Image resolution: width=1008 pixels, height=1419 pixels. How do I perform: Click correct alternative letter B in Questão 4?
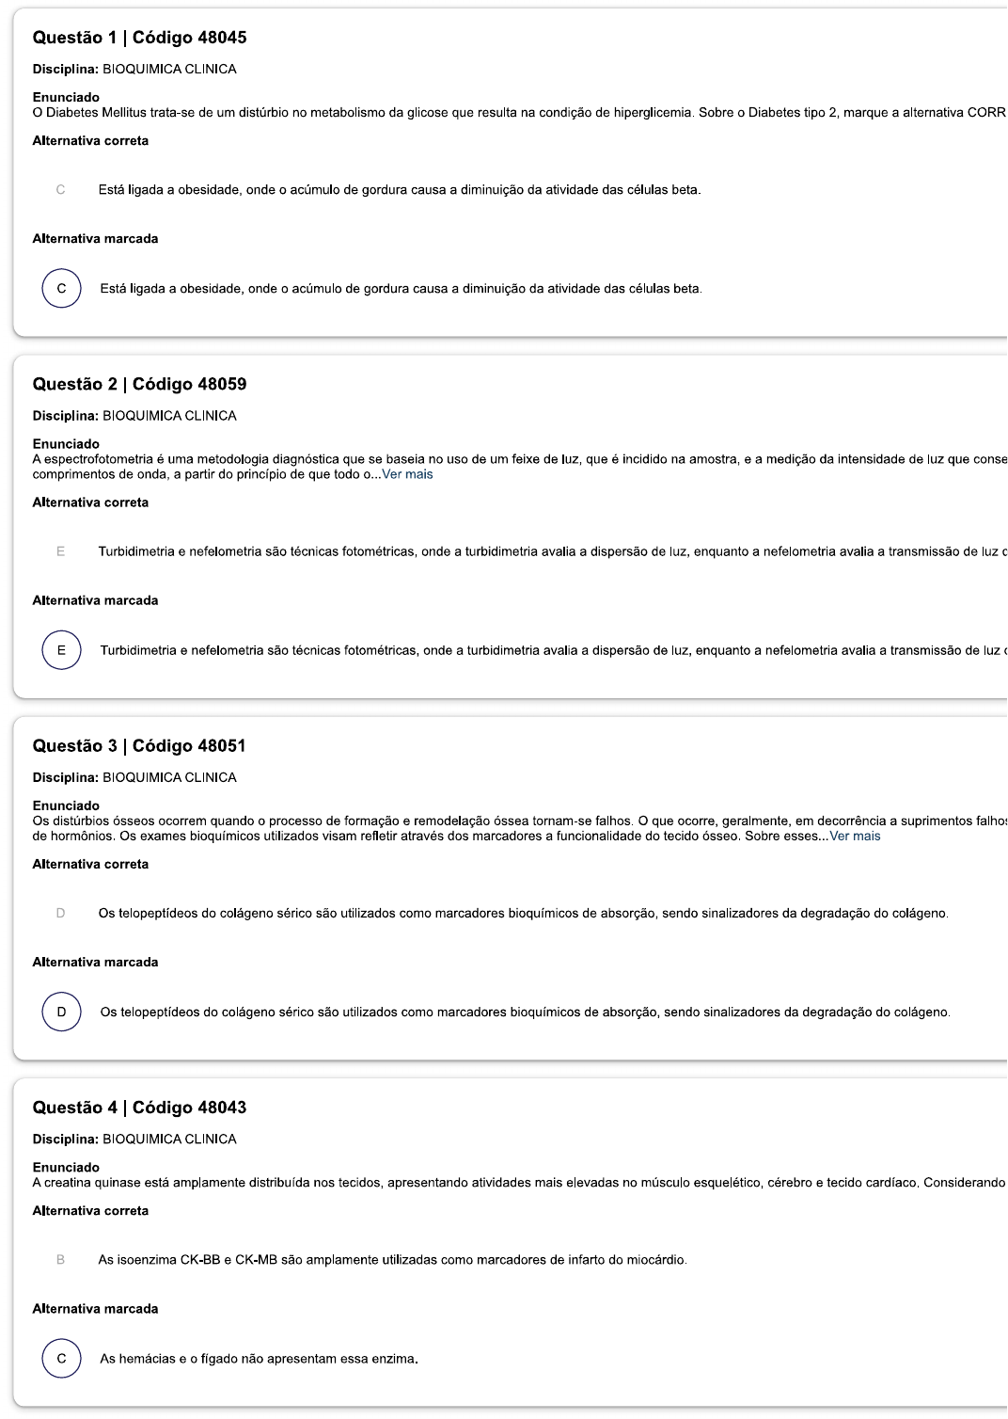[60, 1259]
